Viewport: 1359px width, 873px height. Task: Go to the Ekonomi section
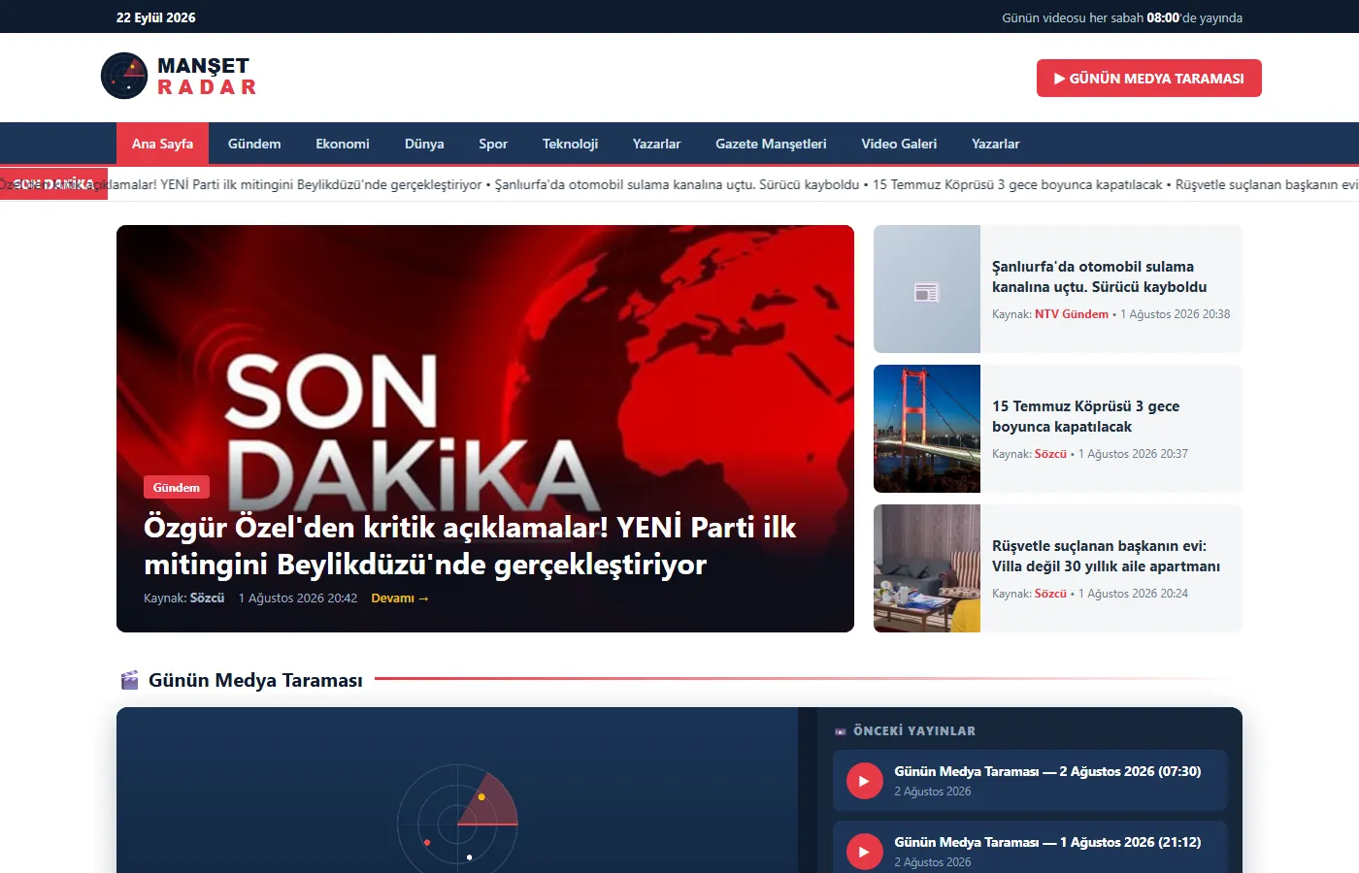[343, 144]
